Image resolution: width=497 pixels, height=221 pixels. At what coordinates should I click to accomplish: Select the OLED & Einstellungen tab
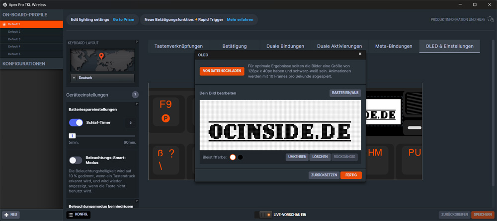449,46
